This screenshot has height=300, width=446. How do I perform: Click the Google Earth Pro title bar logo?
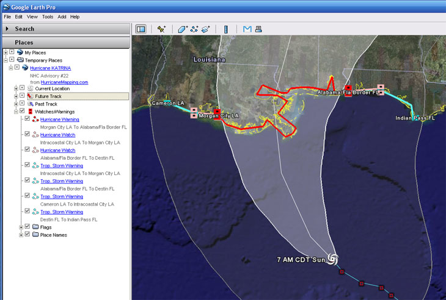click(x=6, y=7)
